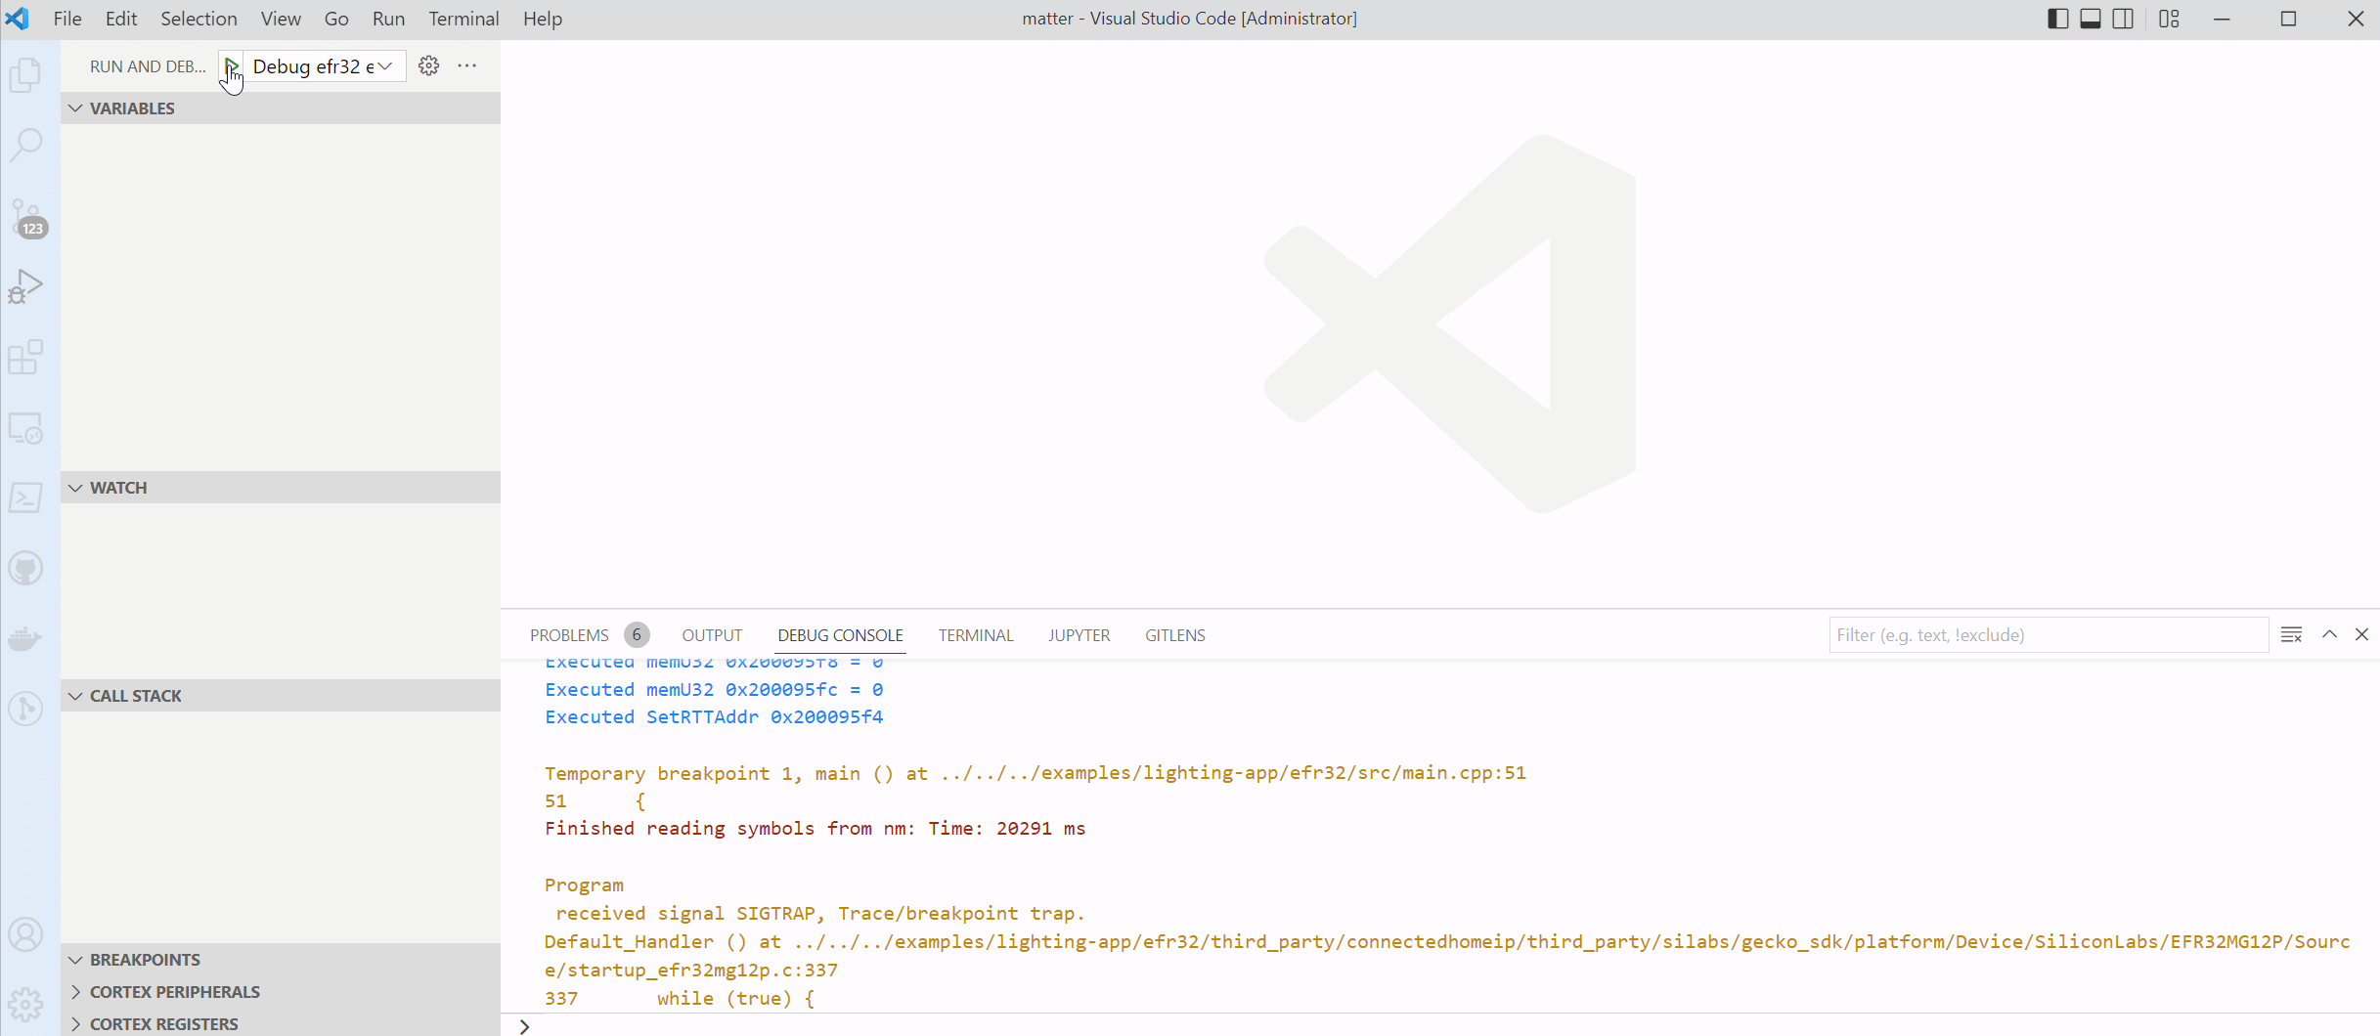Open the Edit menu
Image resolution: width=2380 pixels, height=1036 pixels.
(x=121, y=19)
